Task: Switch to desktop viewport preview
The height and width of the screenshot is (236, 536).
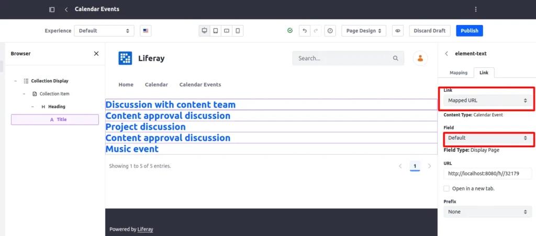Action: 205,31
